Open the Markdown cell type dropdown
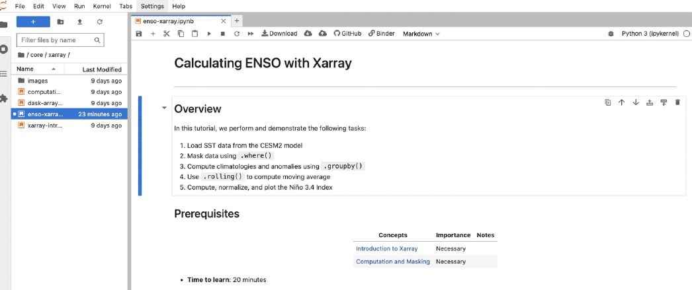Viewport: 692px width, 290px height. tap(421, 34)
